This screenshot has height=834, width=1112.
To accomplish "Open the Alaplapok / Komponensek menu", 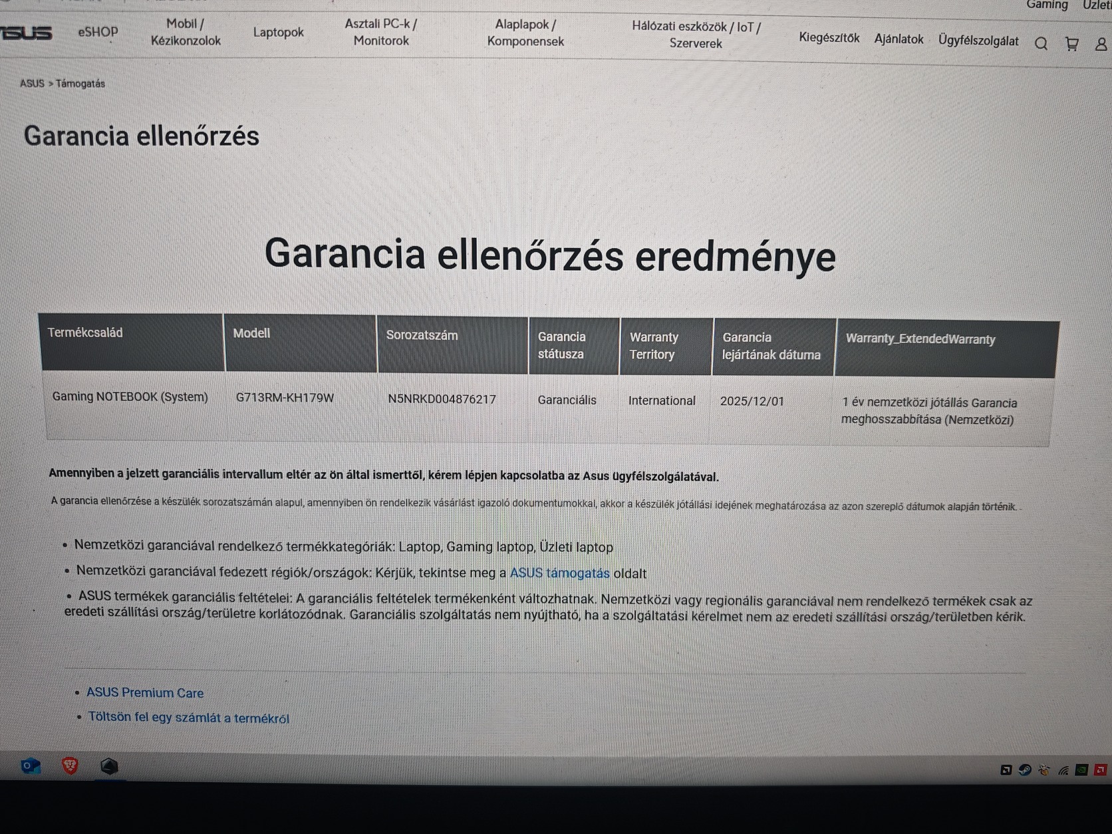I will click(525, 33).
